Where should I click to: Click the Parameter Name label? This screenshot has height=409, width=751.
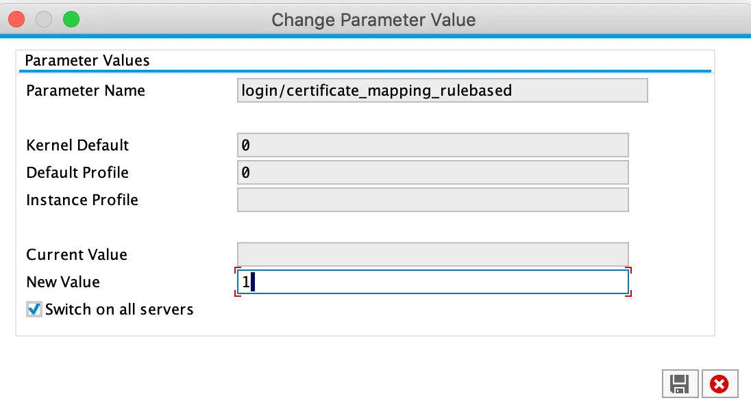coord(86,91)
